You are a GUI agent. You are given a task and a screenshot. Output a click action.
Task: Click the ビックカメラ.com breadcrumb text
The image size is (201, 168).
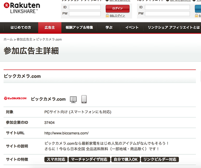pyautogui.click(x=49, y=39)
